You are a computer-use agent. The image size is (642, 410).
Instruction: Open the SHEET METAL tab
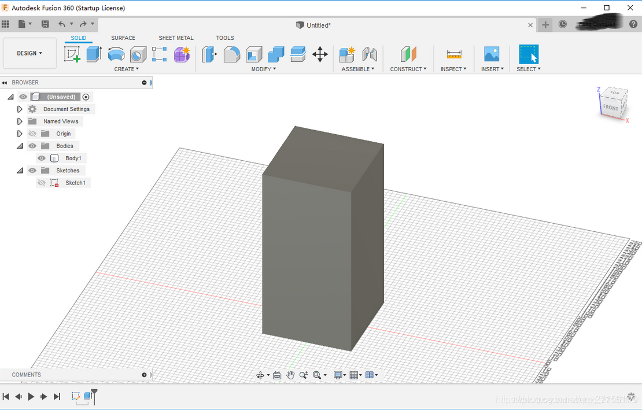[176, 38]
